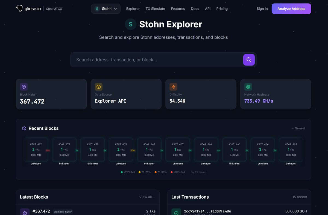
Task: Click the red >90% full legend dot
Action: [x=172, y=172]
